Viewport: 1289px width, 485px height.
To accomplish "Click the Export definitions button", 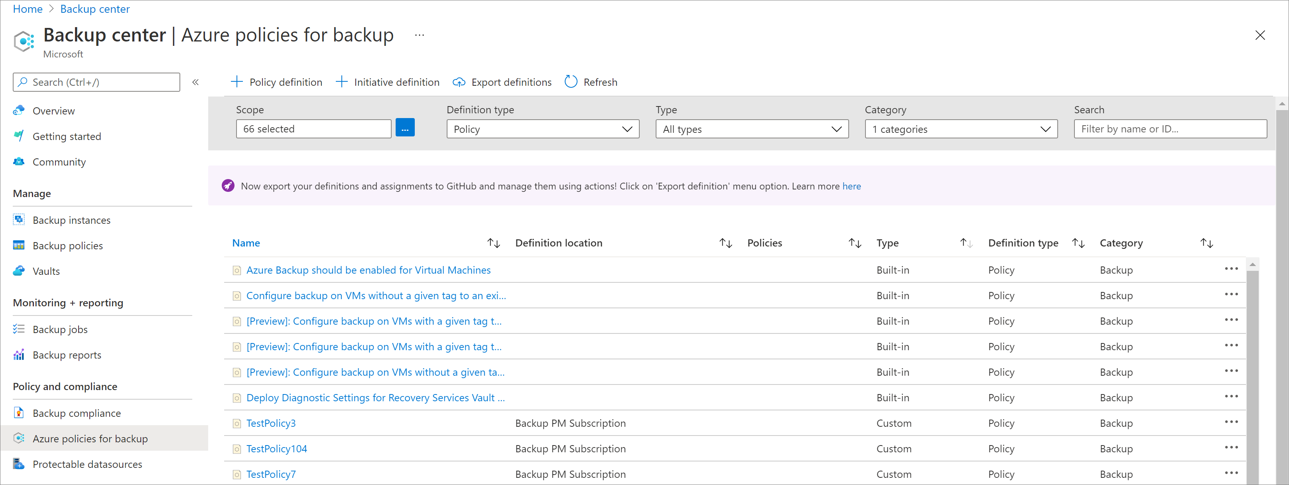I will [x=503, y=81].
